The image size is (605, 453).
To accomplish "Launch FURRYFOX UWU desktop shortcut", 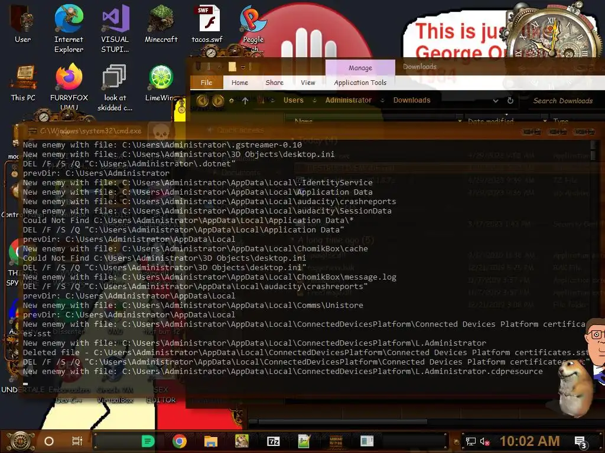I will coord(69,87).
